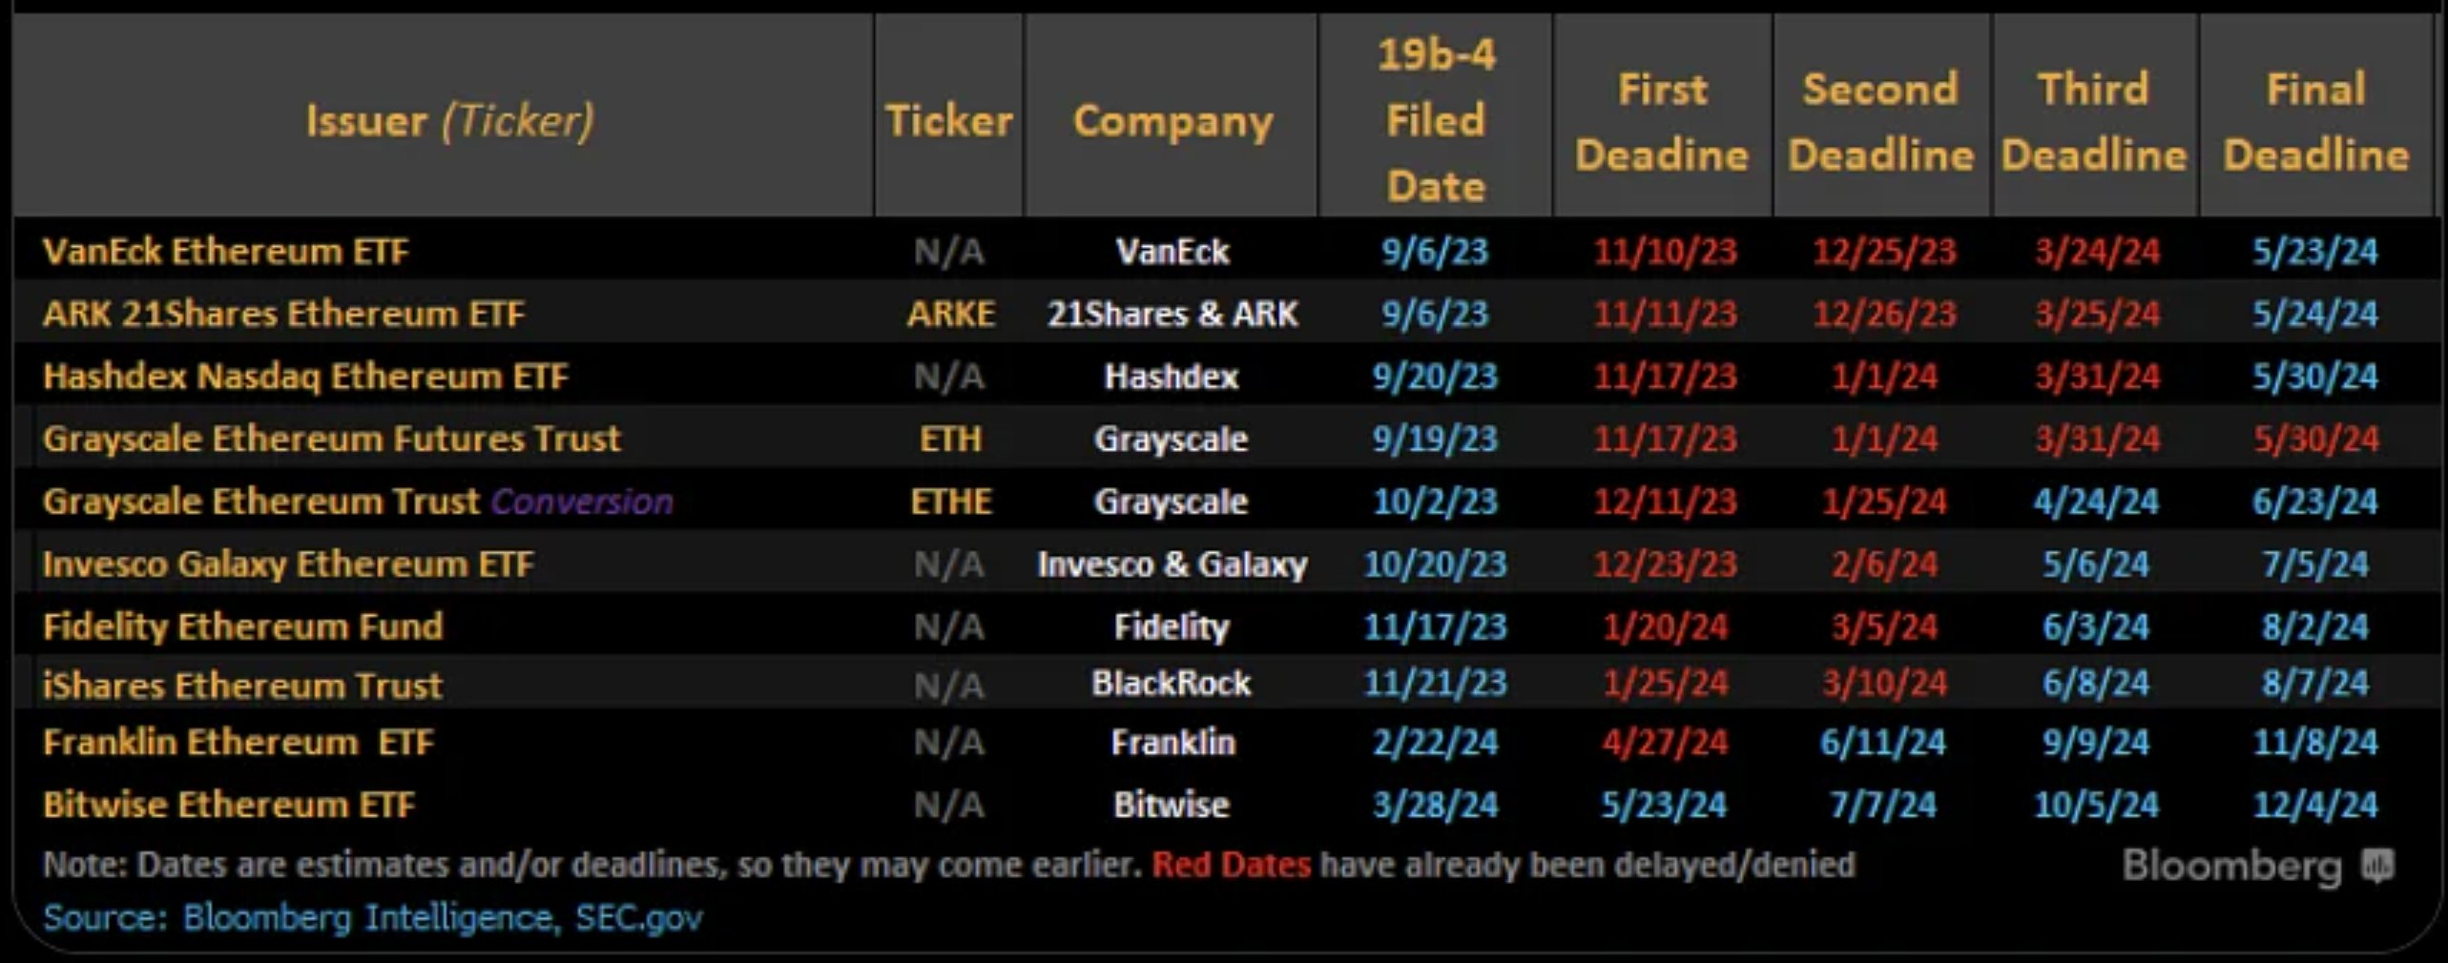Click the Third Deadline column header
This screenshot has height=963, width=2448.
[x=2094, y=121]
